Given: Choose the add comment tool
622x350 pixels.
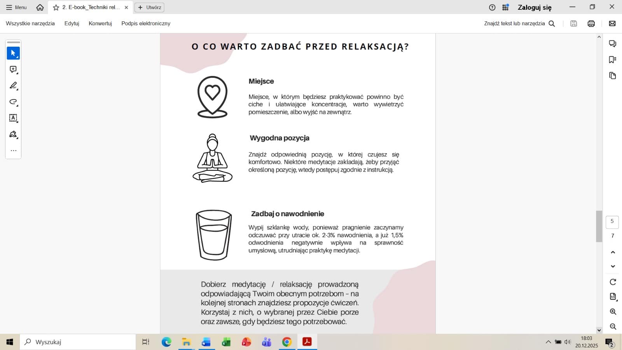Looking at the screenshot, I should (x=13, y=70).
